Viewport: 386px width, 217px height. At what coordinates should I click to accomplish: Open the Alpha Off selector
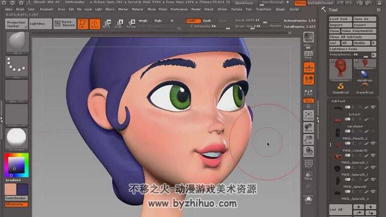[x=16, y=91]
